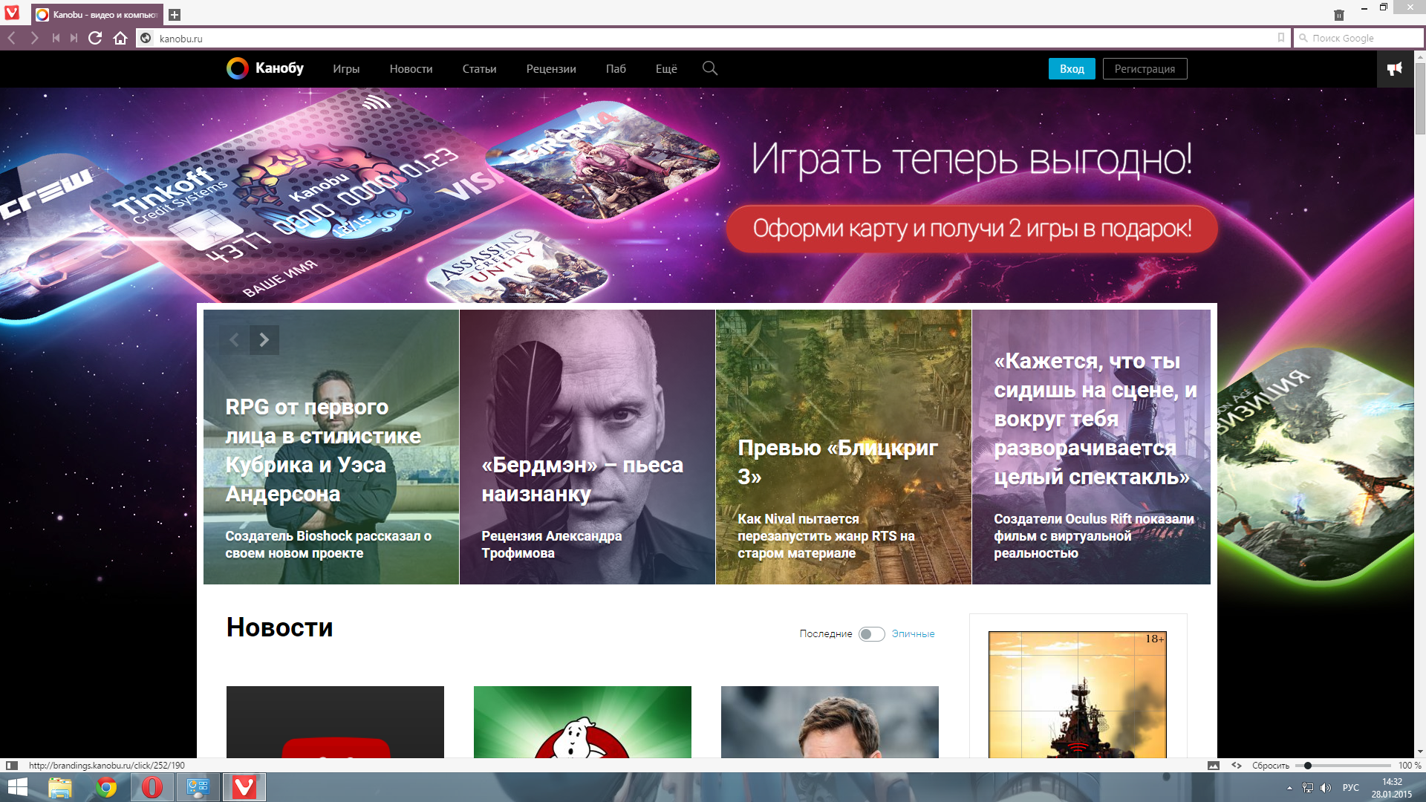
Task: Show next slide in featured carousel
Action: click(x=264, y=340)
